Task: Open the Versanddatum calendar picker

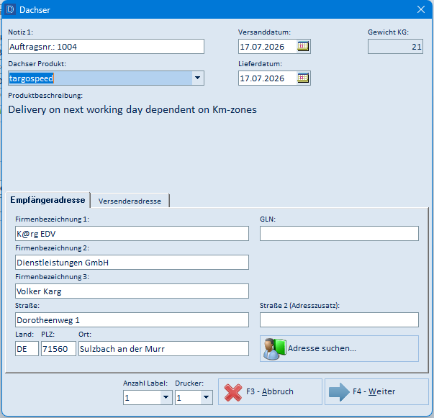Action: [303, 46]
